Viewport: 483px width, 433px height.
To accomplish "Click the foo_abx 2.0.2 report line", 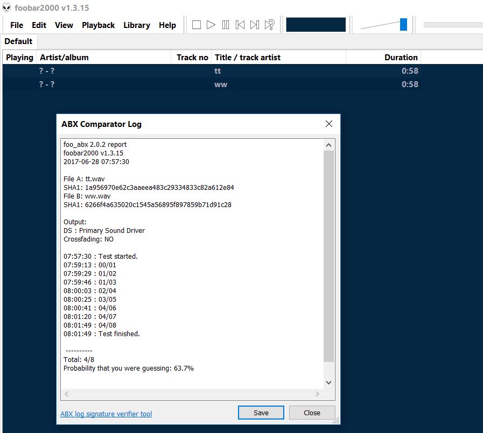I will coord(95,144).
